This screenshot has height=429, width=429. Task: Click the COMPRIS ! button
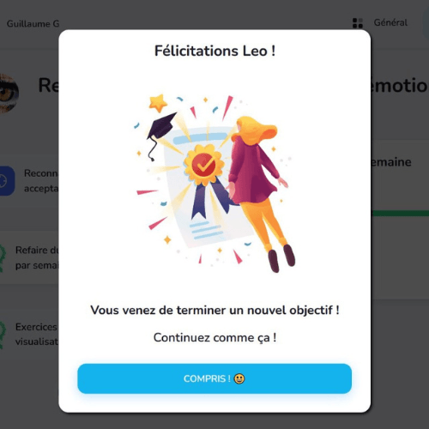(x=214, y=378)
